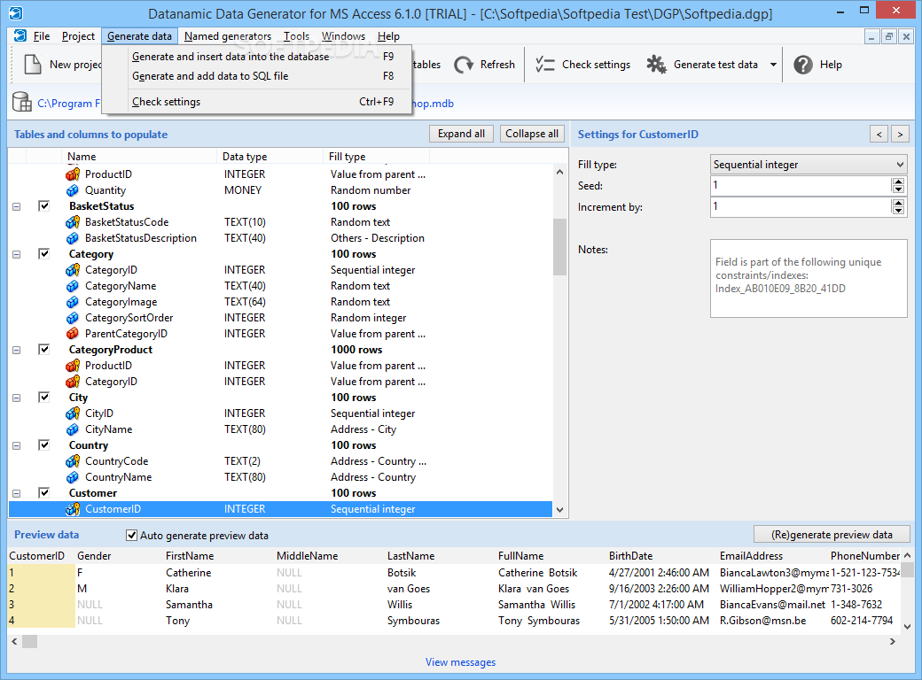Collapse the Country table node
Screen dimensions: 922x680
tap(17, 445)
